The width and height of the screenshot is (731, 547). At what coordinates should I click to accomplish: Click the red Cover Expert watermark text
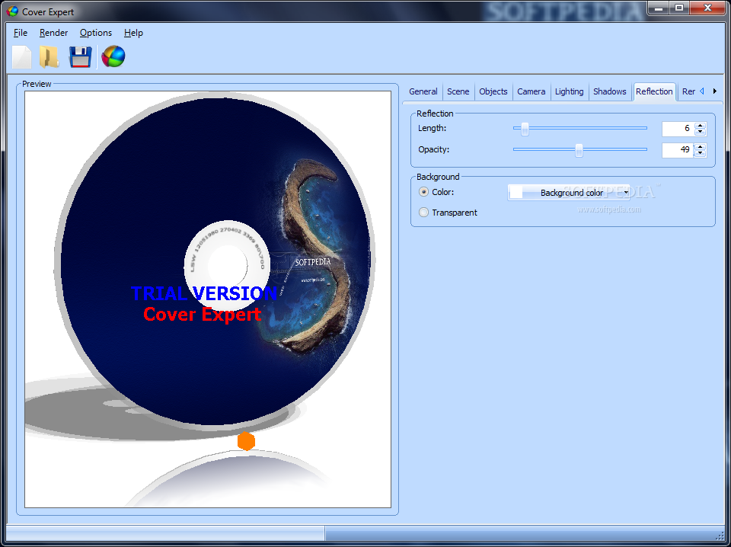[x=202, y=315]
